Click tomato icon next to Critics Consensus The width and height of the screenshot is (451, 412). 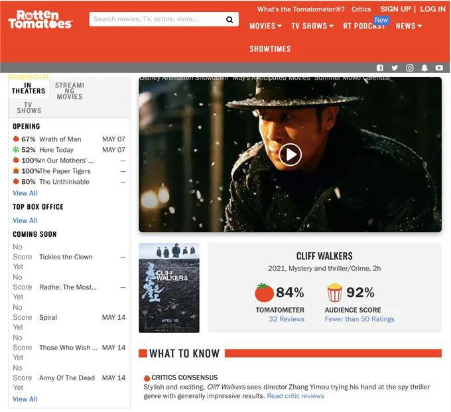click(147, 378)
